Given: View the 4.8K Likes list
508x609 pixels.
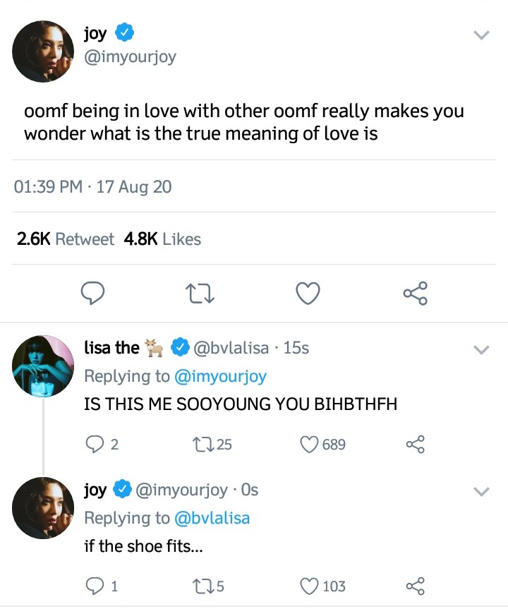Looking at the screenshot, I should point(162,239).
